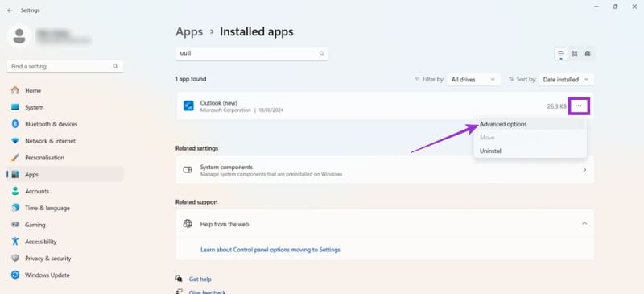Click the installed apps search field containing 'outl'
Viewport: 644px width, 294px height.
(x=252, y=53)
